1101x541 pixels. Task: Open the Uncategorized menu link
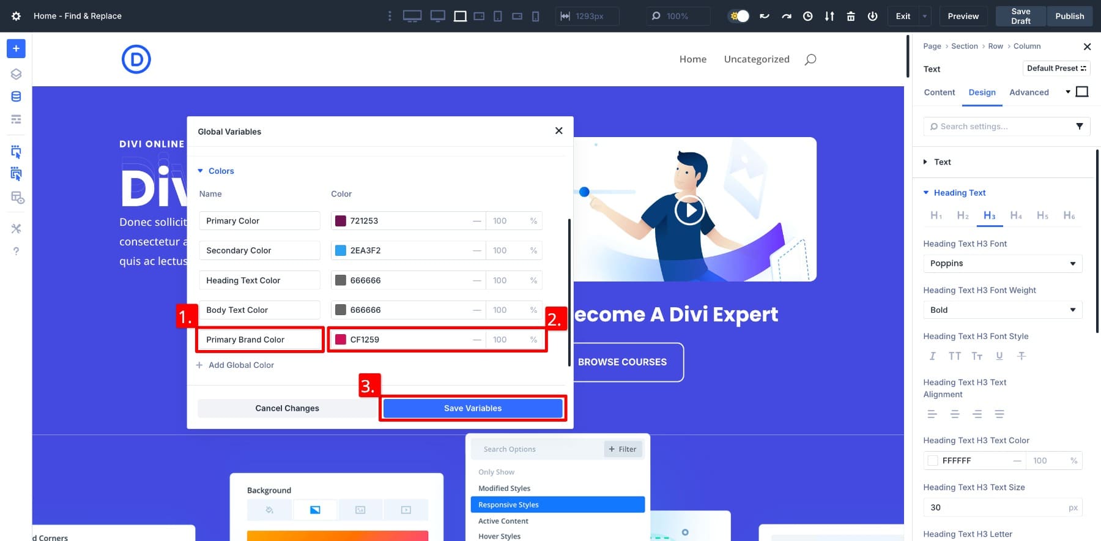pos(757,59)
